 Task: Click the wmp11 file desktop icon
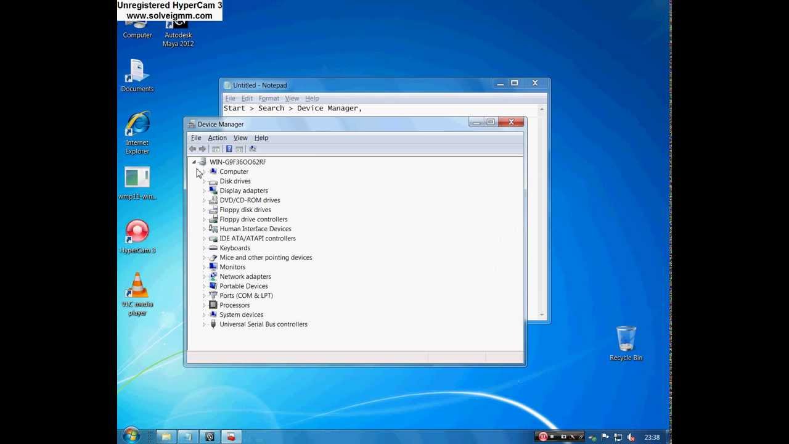pos(137,184)
